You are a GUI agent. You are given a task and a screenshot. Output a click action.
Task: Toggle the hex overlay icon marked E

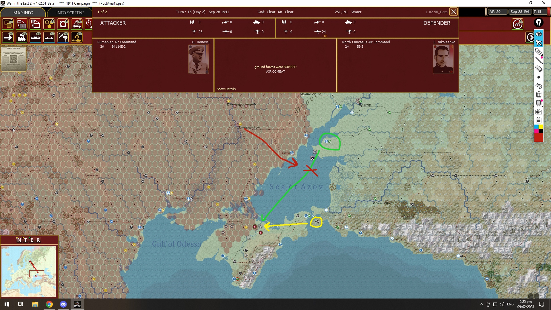coord(49,24)
